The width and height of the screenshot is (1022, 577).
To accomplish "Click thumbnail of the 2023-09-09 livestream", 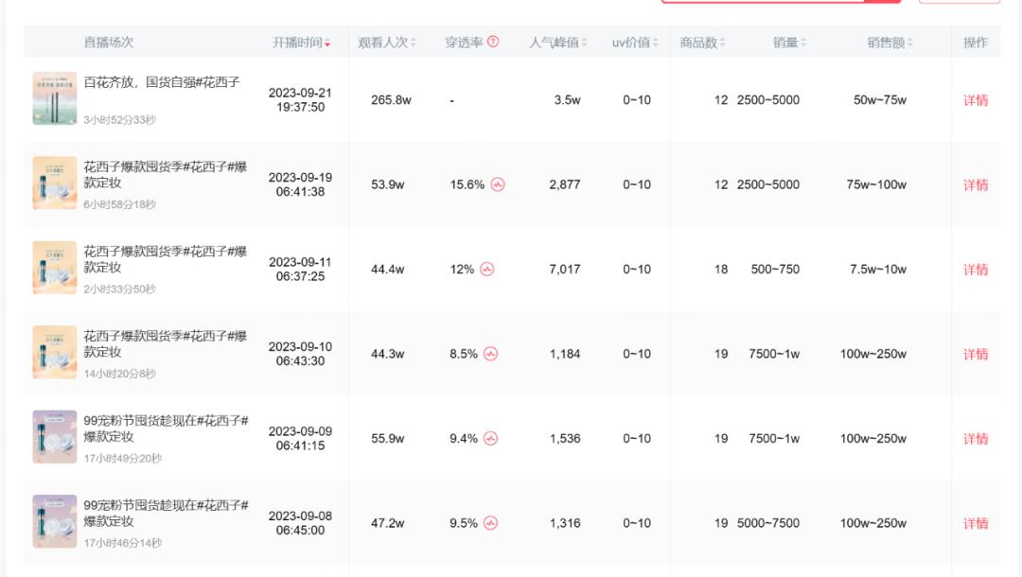I will tap(55, 437).
